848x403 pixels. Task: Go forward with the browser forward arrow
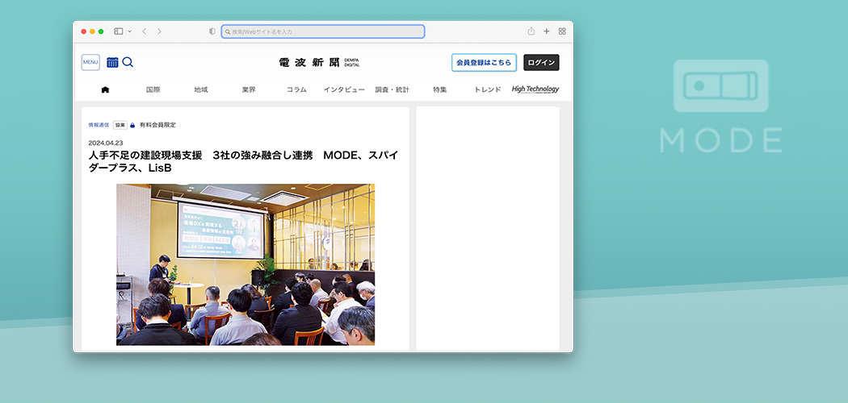tap(159, 31)
